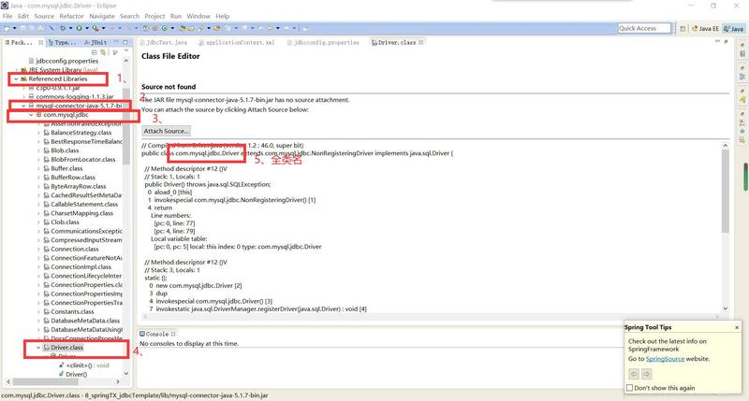The image size is (749, 401).
Task: Check Don't show this again
Action: [629, 388]
